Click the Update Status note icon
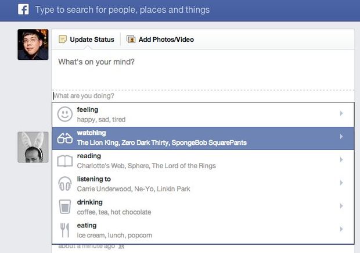 pos(63,40)
